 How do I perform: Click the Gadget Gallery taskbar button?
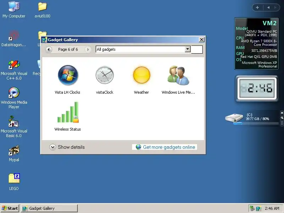tap(49, 208)
